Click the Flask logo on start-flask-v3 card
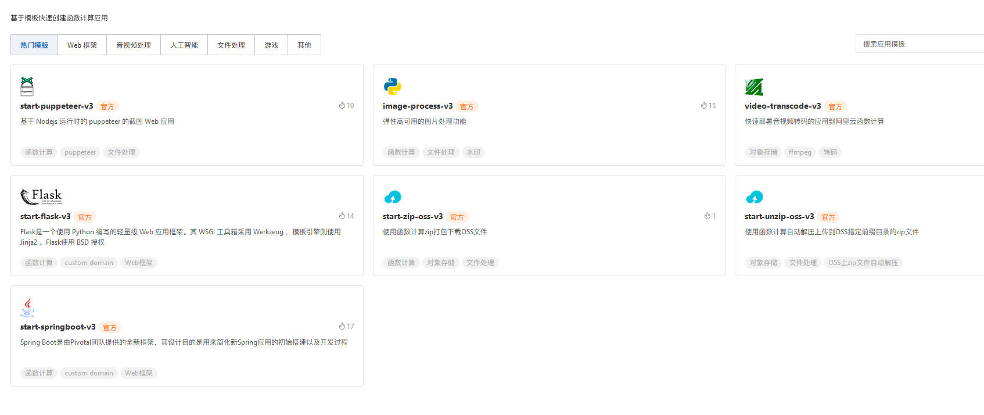 tap(41, 196)
